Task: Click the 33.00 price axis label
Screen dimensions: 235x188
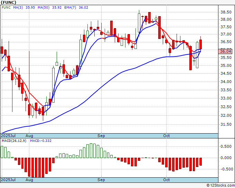Action: (x=226, y=98)
